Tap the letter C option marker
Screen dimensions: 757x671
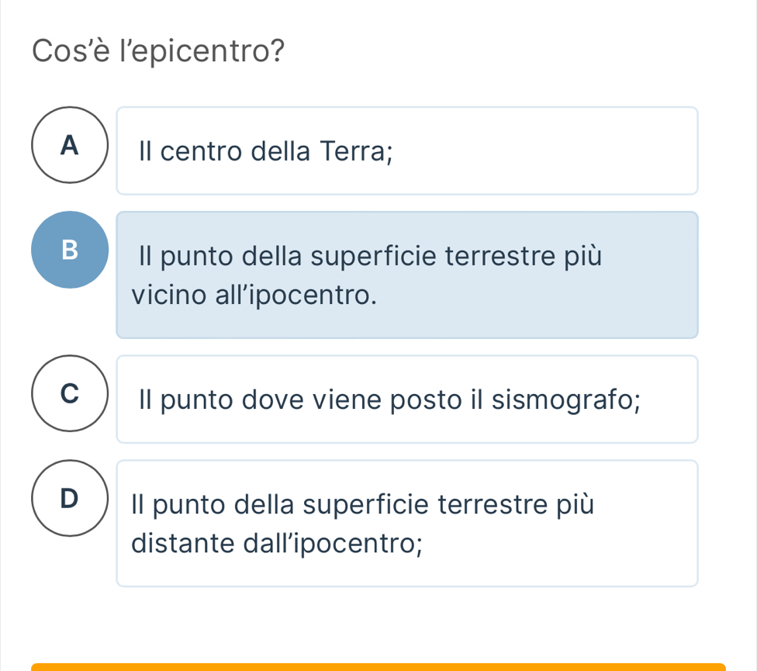click(x=70, y=393)
